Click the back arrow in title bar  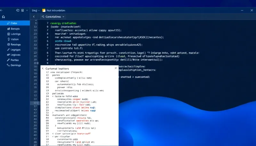click(1, 10)
